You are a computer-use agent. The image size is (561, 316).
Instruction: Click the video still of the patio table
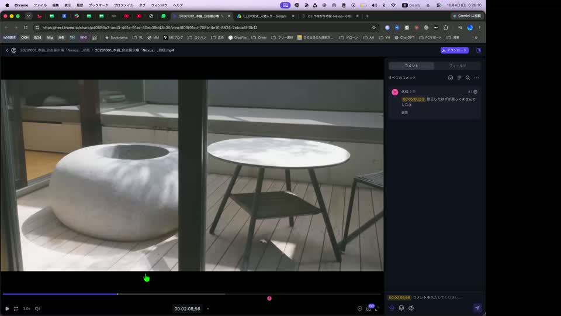[x=192, y=175]
